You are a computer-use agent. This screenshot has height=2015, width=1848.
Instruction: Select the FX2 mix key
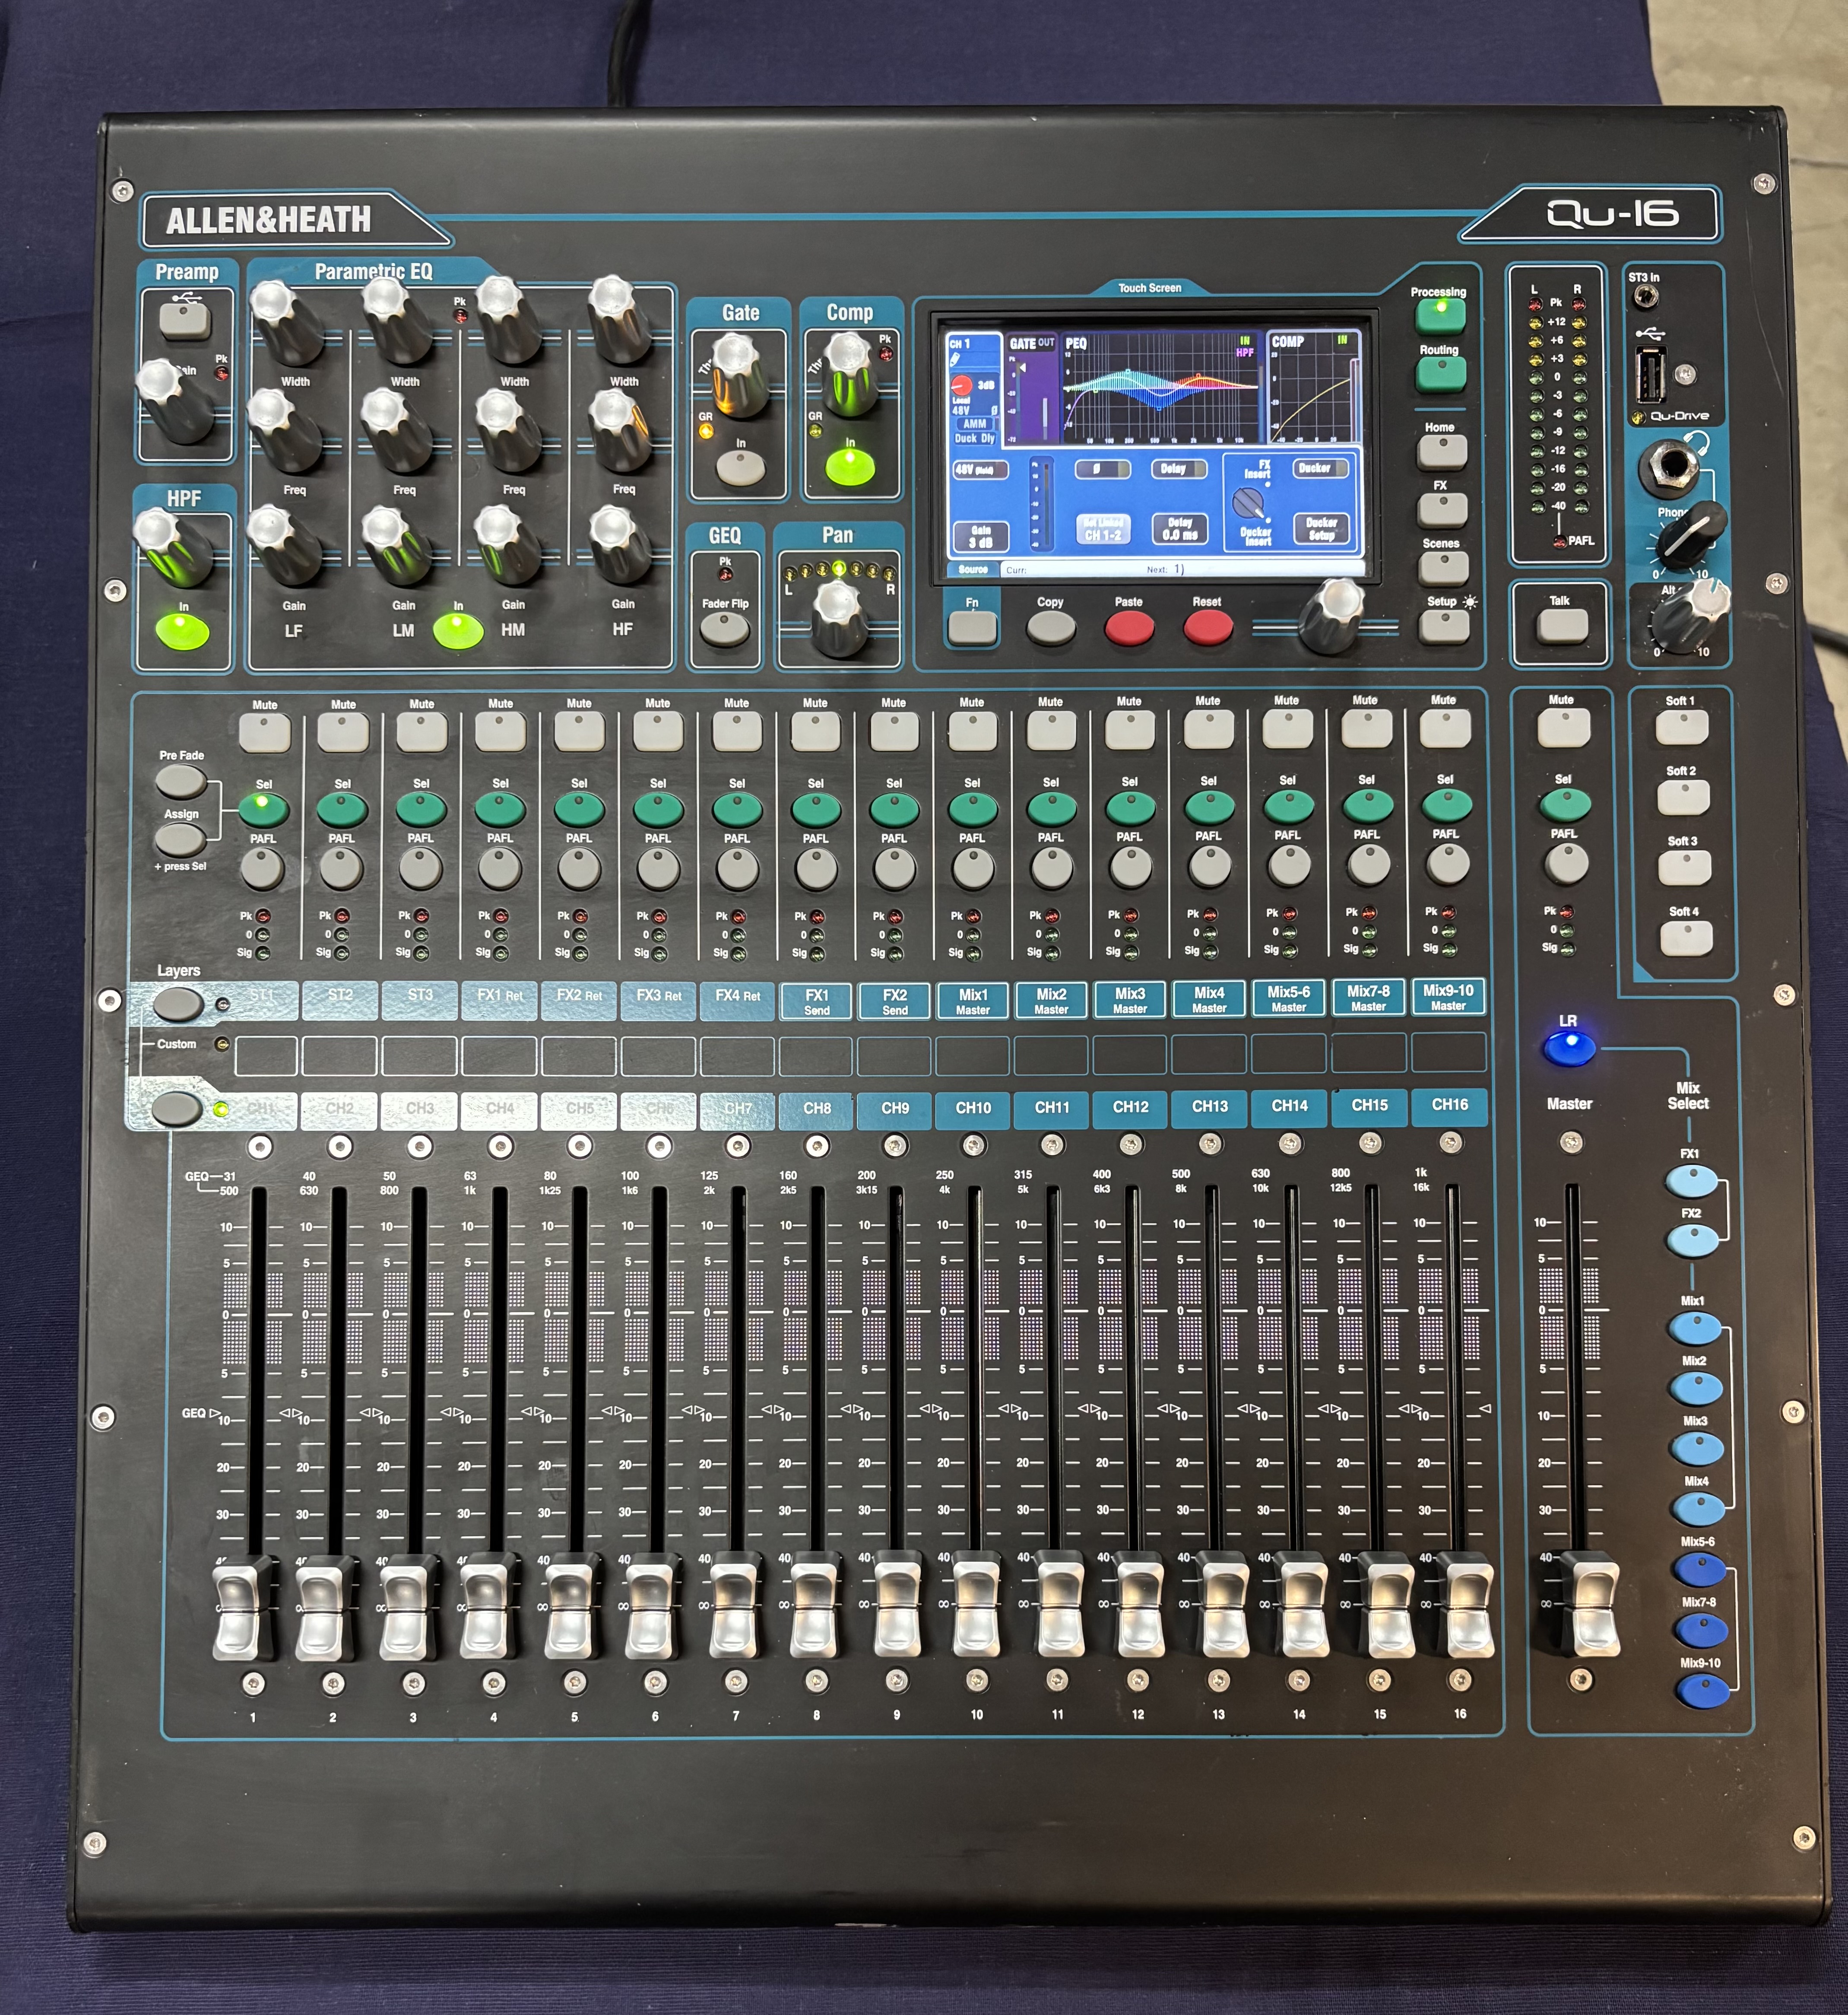(x=1692, y=1241)
